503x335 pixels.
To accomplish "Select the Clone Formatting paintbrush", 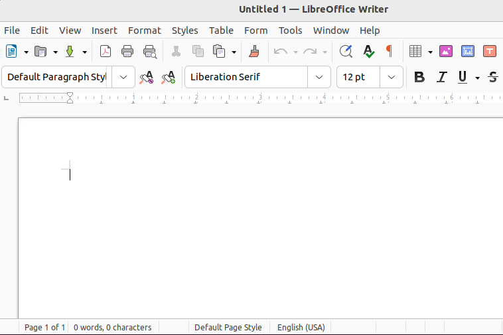I will 253,51.
